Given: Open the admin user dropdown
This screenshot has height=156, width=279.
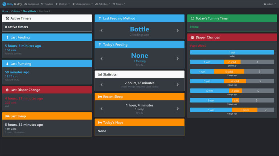Looking at the screenshot, I should 269,4.
